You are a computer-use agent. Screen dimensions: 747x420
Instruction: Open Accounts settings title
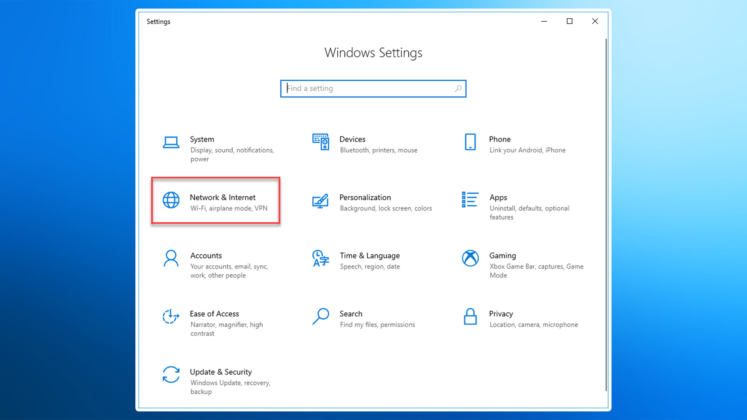click(206, 255)
